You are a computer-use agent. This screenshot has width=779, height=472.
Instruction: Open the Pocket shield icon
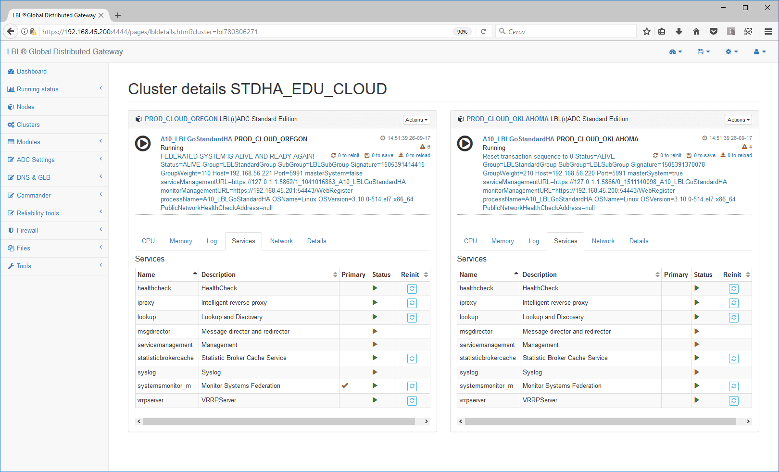(714, 31)
